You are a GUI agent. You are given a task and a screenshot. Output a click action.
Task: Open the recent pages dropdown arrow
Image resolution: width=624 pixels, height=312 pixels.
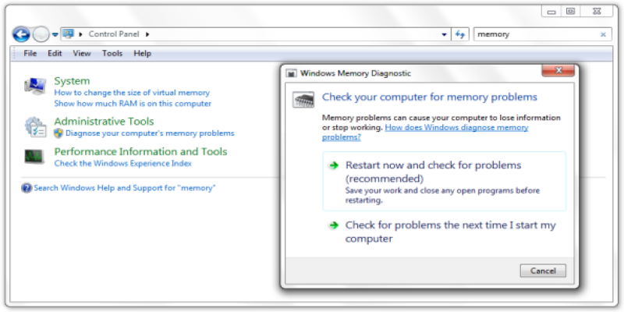point(55,34)
